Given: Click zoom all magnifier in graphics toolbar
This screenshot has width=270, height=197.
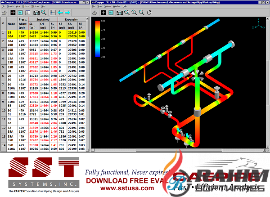Looking at the screenshot, I should [x=127, y=13].
